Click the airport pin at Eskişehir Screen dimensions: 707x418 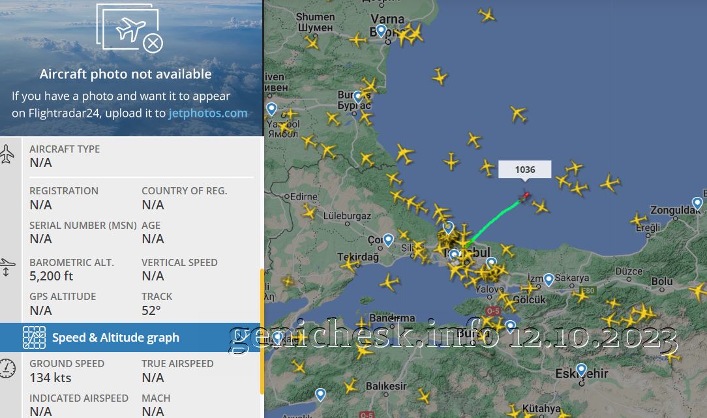coord(581,370)
